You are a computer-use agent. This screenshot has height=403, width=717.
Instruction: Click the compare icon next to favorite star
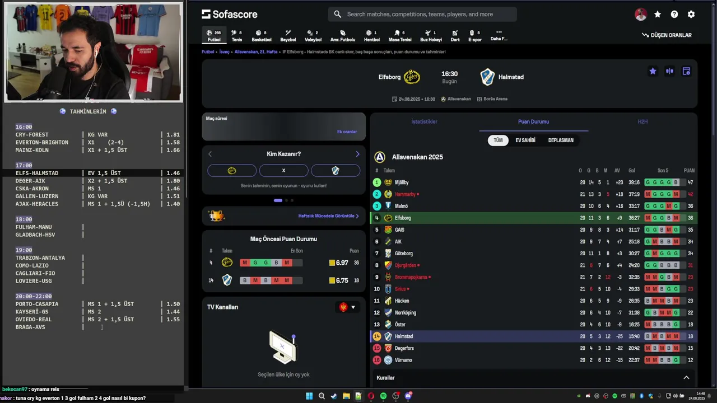click(669, 71)
